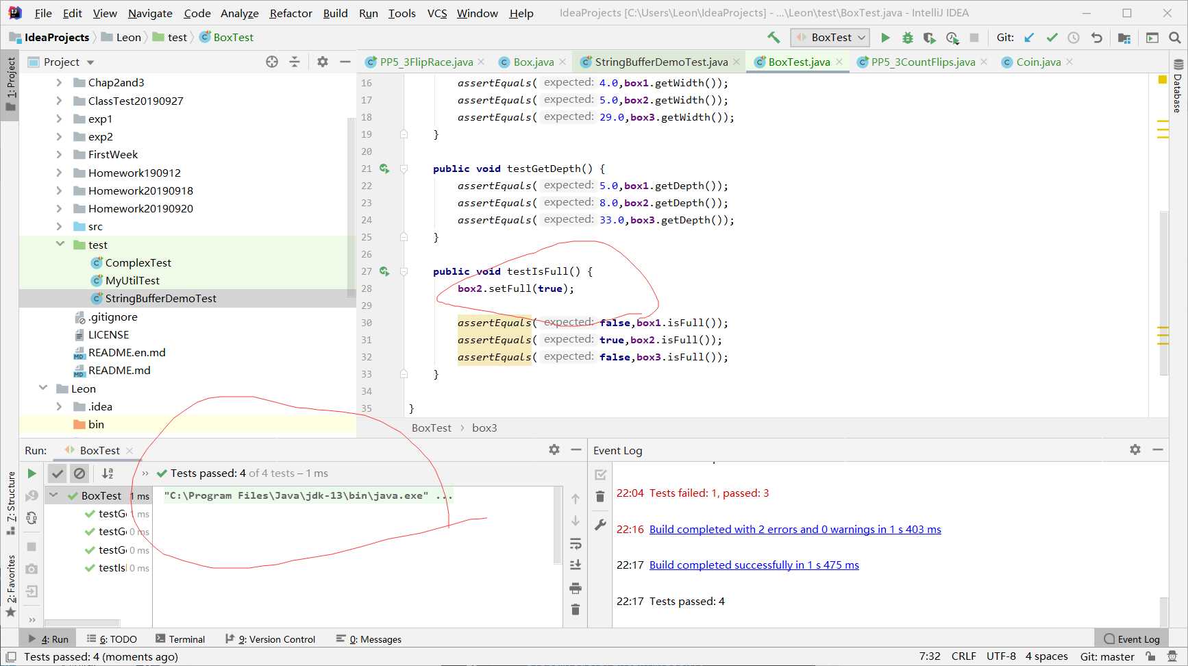Toggle show ignored tests button

coord(79,473)
